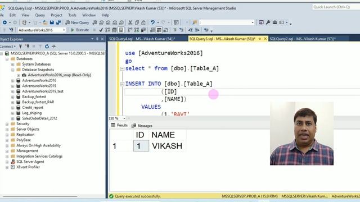Save the current query with Save icon
This screenshot has height=202, width=360.
52,22
